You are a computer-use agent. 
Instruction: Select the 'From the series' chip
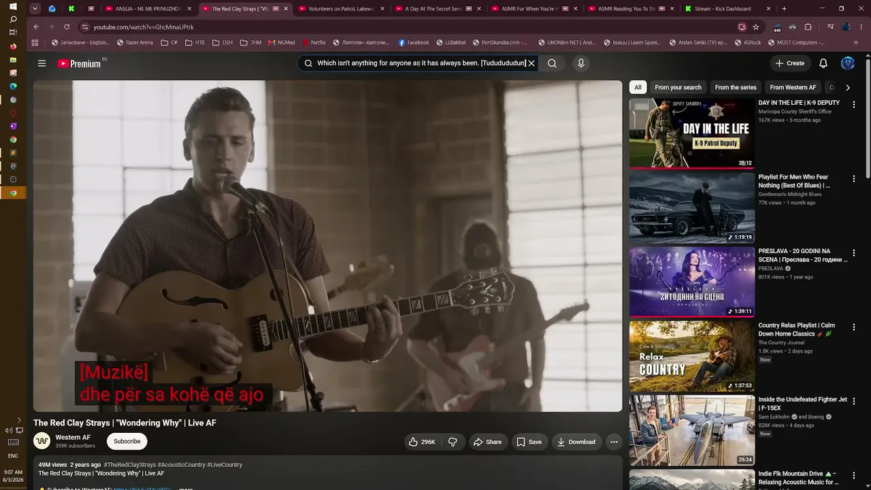click(x=736, y=87)
